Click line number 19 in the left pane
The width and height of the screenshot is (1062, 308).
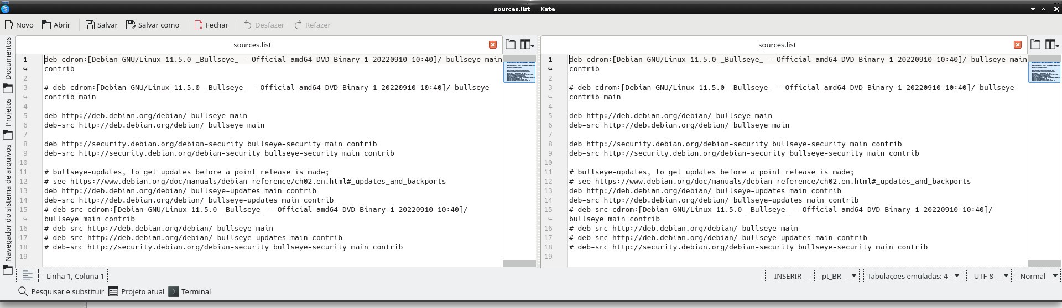23,256
